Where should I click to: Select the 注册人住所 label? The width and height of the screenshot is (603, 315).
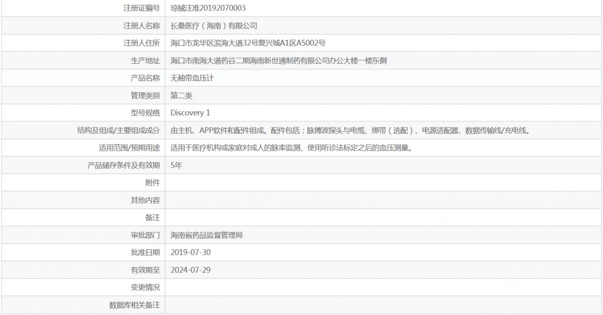pyautogui.click(x=142, y=43)
